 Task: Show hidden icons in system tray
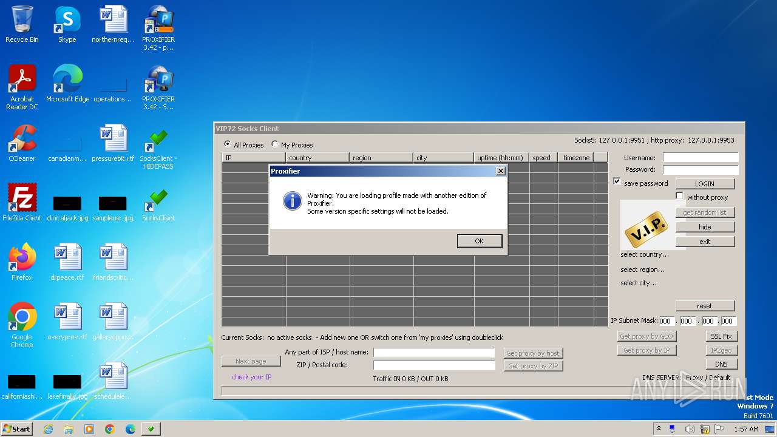click(x=659, y=429)
